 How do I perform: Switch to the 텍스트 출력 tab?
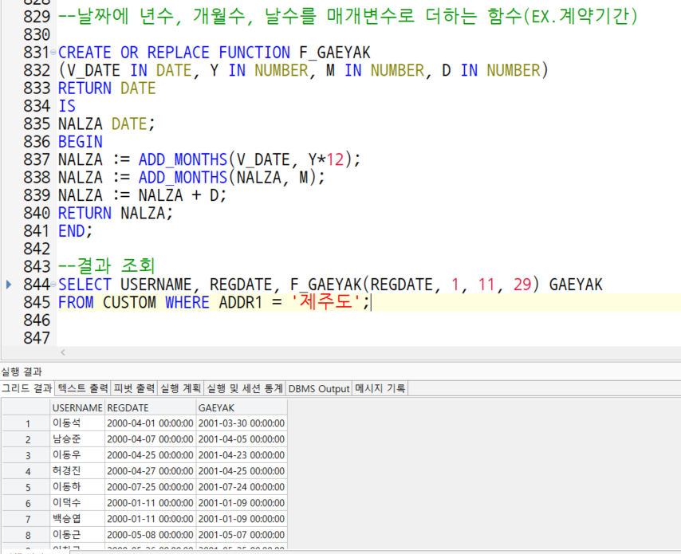(83, 388)
